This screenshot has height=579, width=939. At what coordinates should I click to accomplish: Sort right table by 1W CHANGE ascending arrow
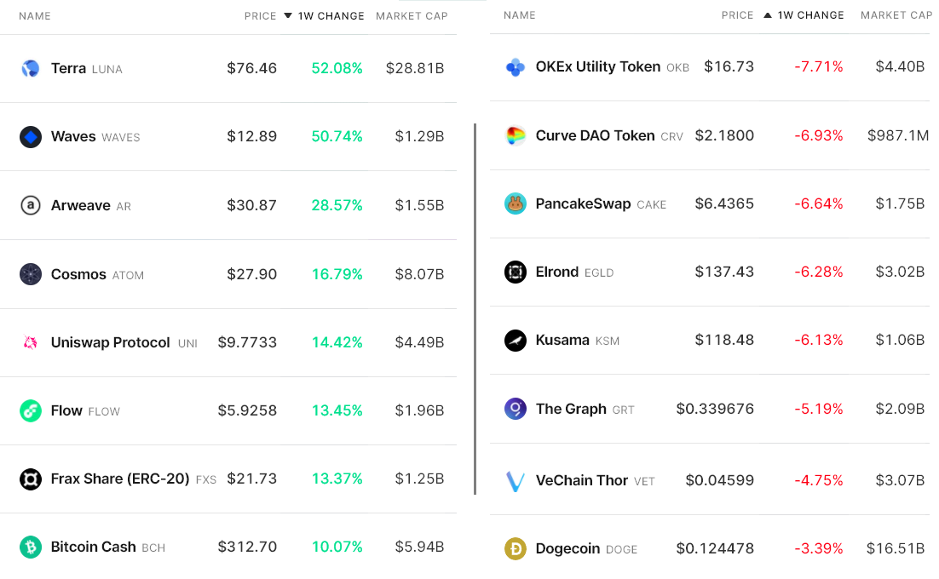coord(768,15)
